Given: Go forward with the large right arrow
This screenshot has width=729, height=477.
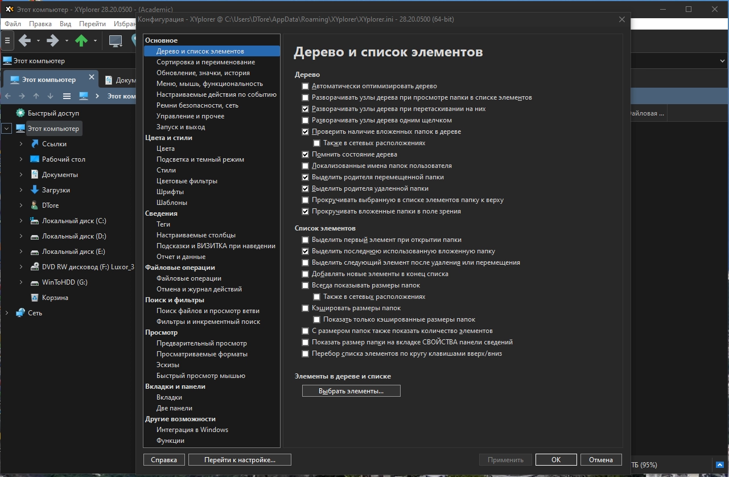Looking at the screenshot, I should 53,40.
